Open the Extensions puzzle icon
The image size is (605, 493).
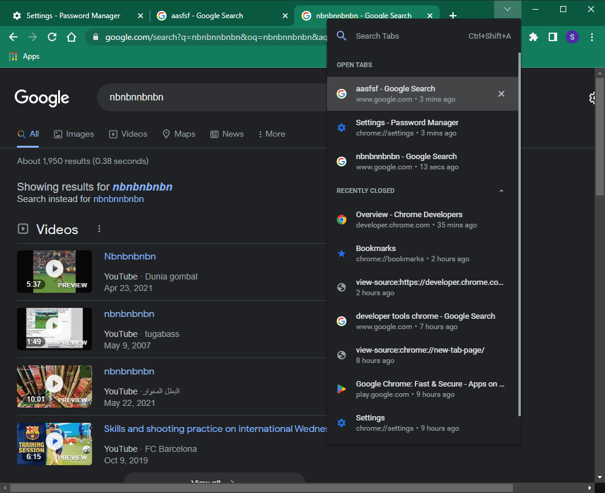tap(533, 37)
